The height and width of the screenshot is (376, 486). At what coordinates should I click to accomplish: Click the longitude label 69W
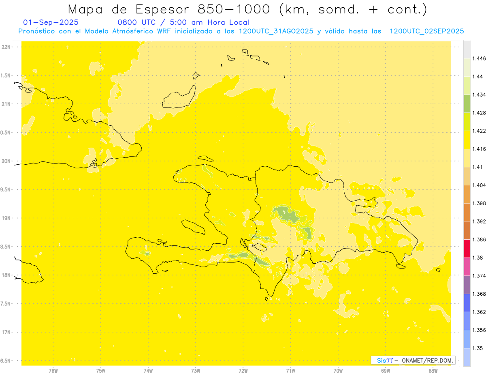[386, 370]
